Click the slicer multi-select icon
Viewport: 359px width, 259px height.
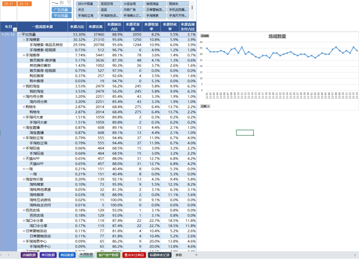pyautogui.click(x=62, y=2)
